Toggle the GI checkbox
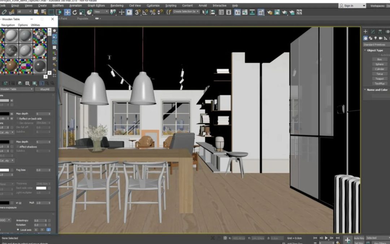Screen dimensions: 390x244 click(x=17, y=203)
